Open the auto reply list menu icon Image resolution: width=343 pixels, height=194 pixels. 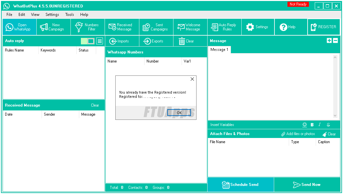(99, 41)
